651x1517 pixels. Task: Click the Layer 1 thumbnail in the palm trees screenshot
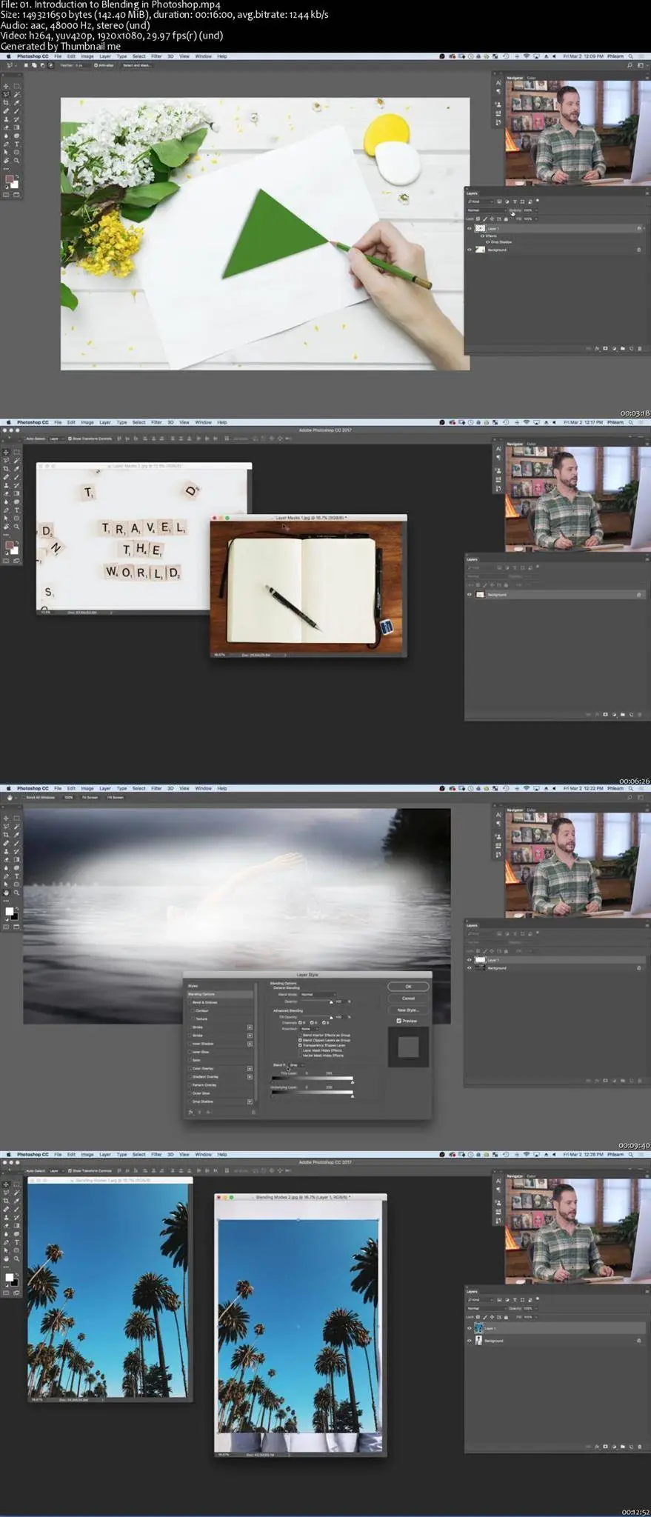(x=479, y=1328)
